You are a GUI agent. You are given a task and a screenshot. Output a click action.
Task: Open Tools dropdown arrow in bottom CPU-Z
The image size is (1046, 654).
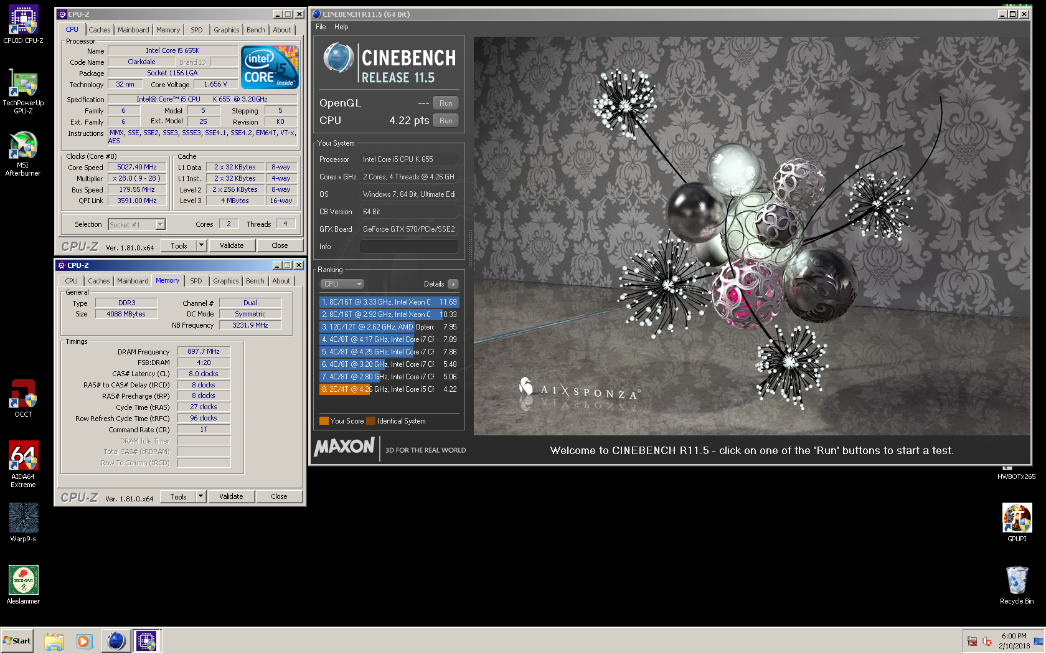(200, 496)
